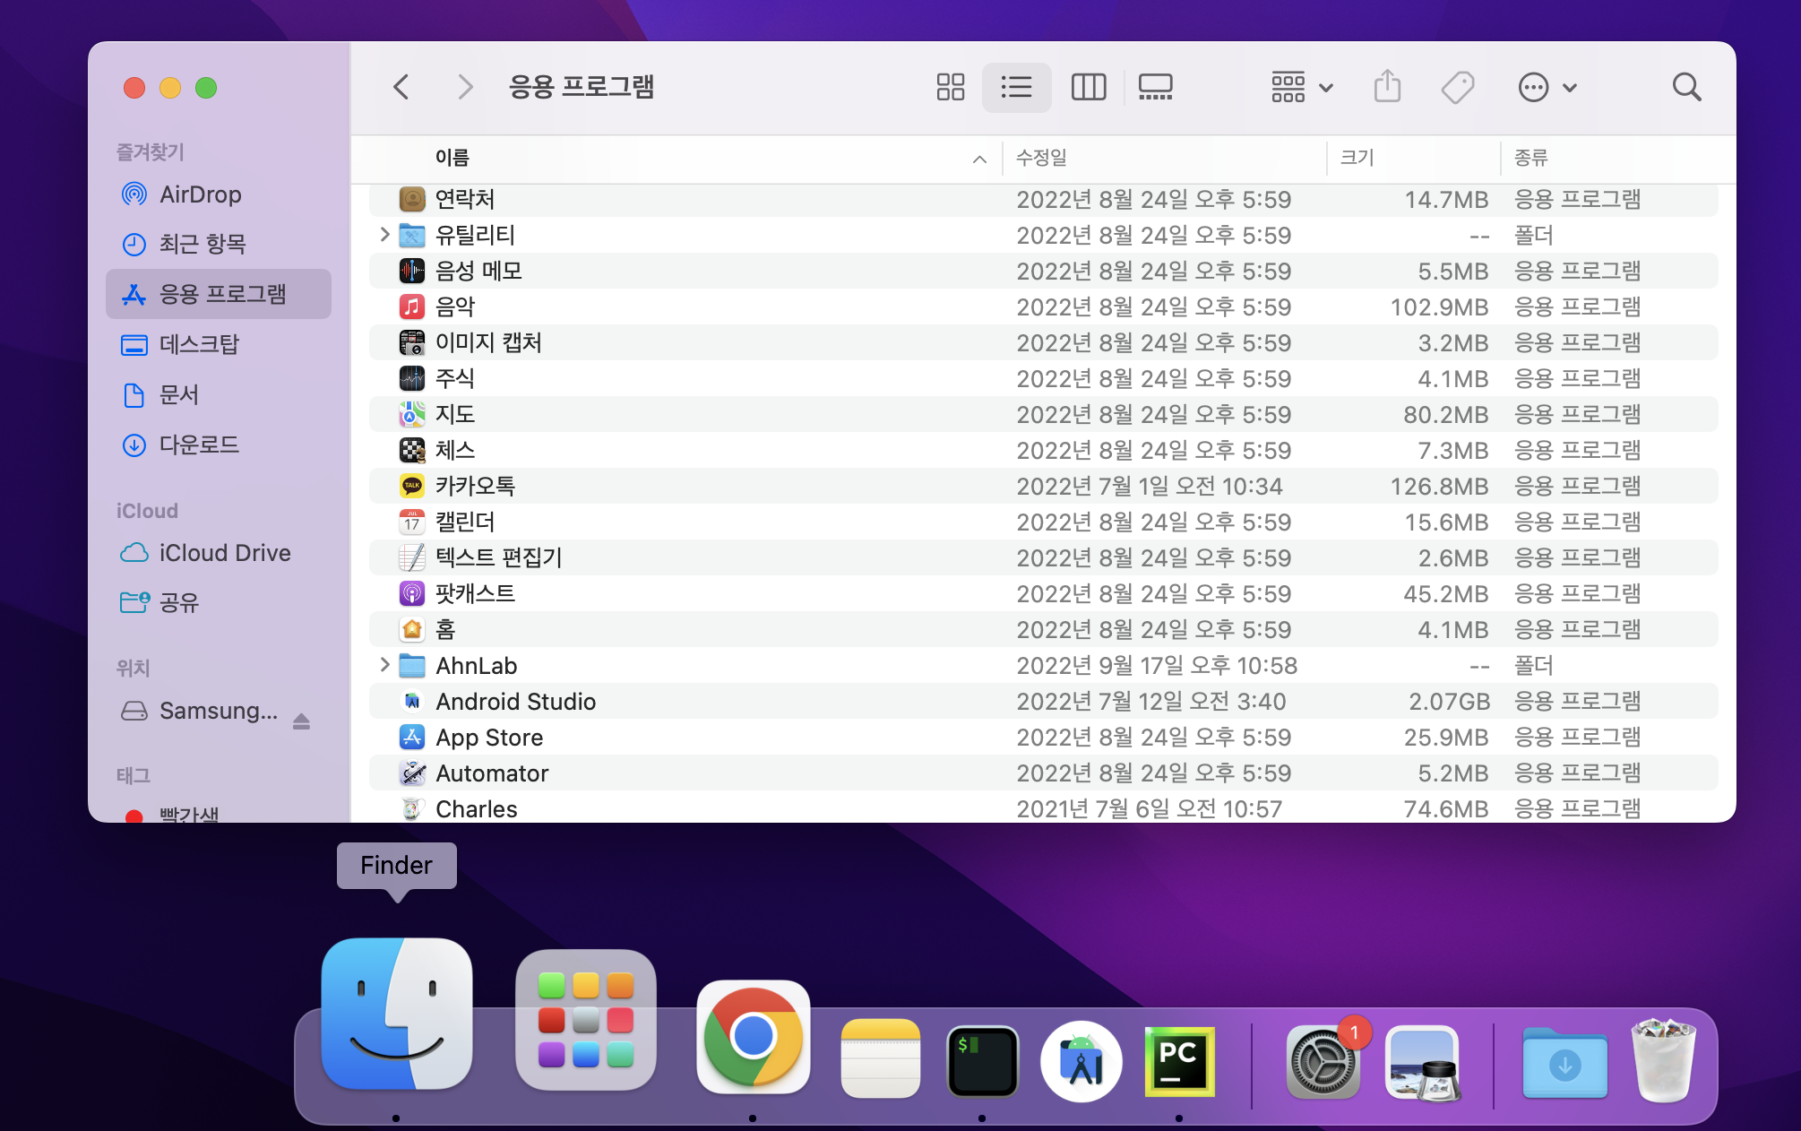Open the ellipsis action menu
This screenshot has height=1131, width=1801.
coord(1547,87)
